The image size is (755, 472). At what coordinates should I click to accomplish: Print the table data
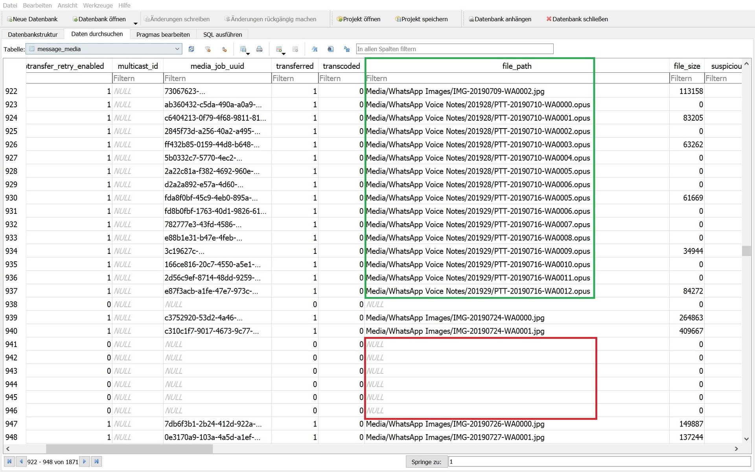point(259,49)
